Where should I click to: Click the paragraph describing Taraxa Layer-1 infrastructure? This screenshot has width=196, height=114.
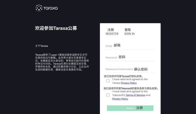point(62,62)
